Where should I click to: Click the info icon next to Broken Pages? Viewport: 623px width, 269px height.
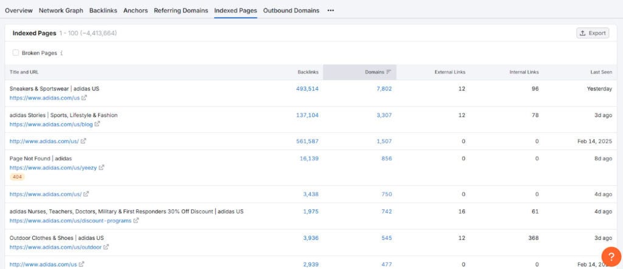(61, 53)
